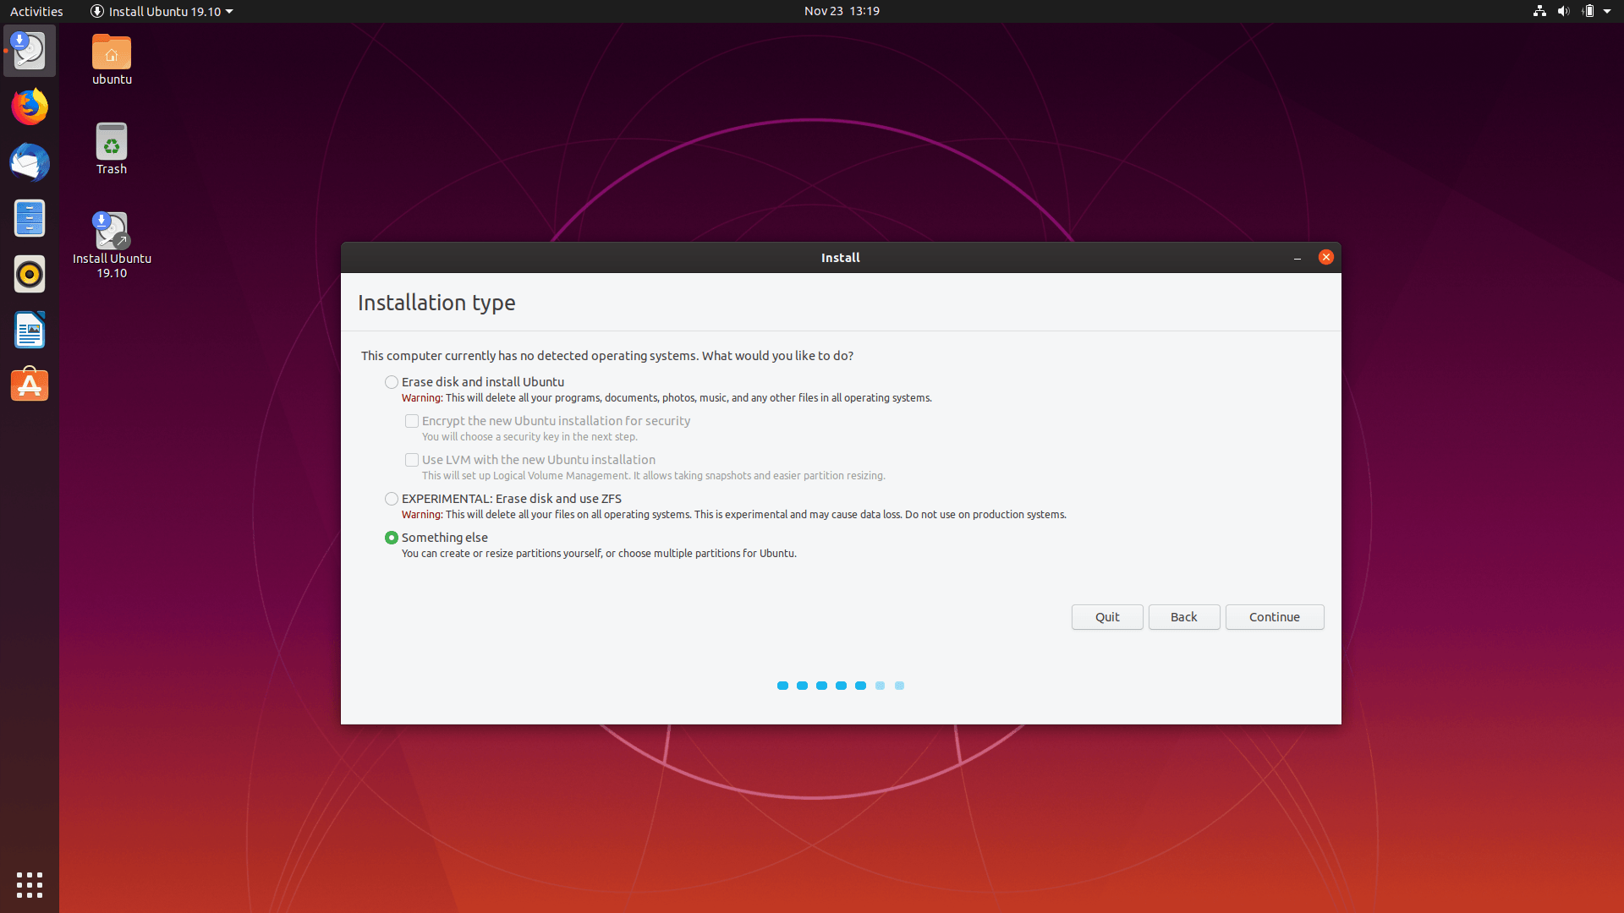
Task: Open Ubuntu Software store icon
Action: click(x=30, y=385)
